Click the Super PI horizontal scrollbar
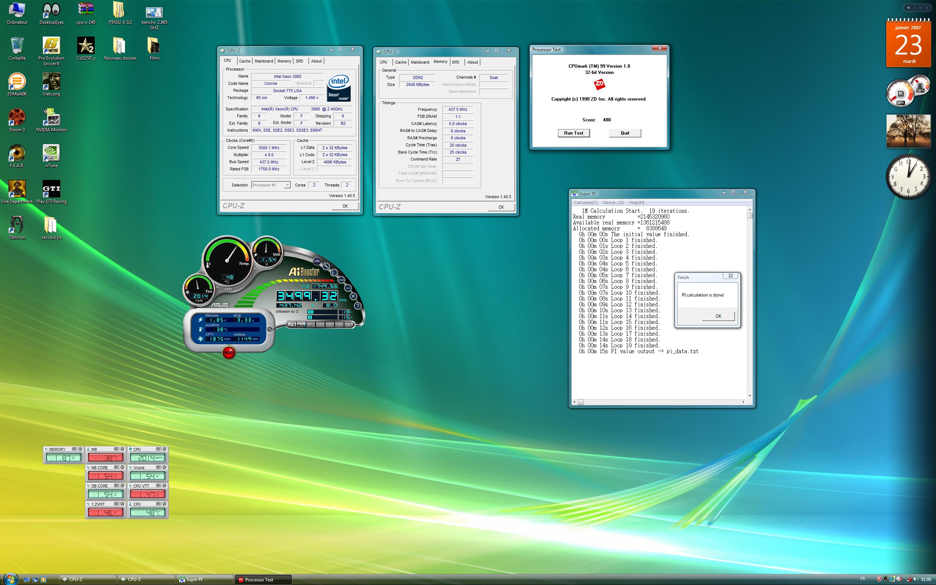936x585 pixels. tap(661, 402)
